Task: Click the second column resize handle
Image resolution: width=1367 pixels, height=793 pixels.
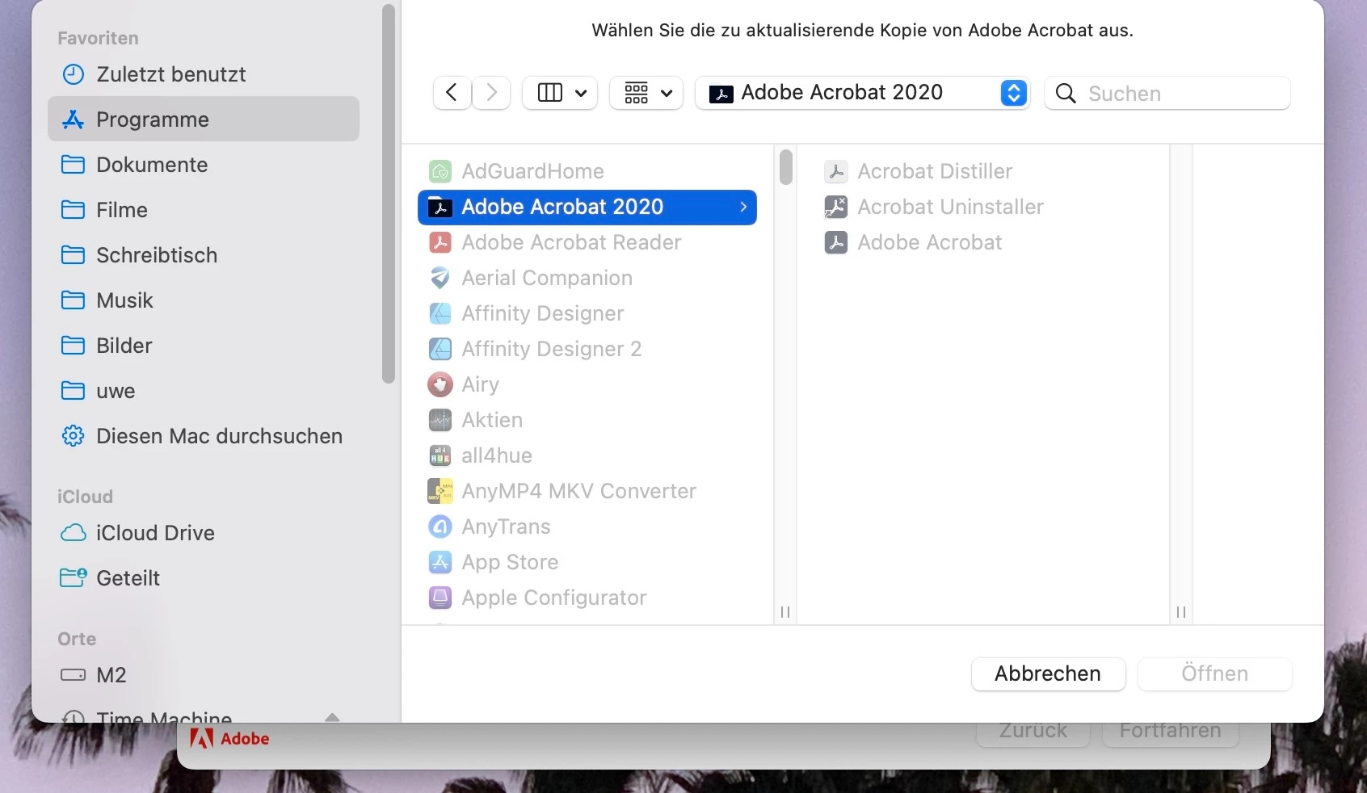Action: point(1181,612)
